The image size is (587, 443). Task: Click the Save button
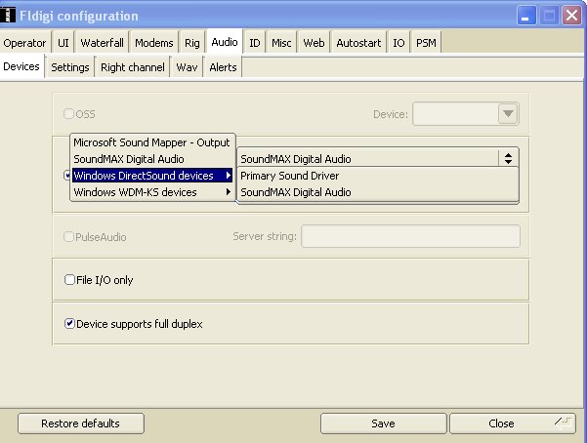383,423
